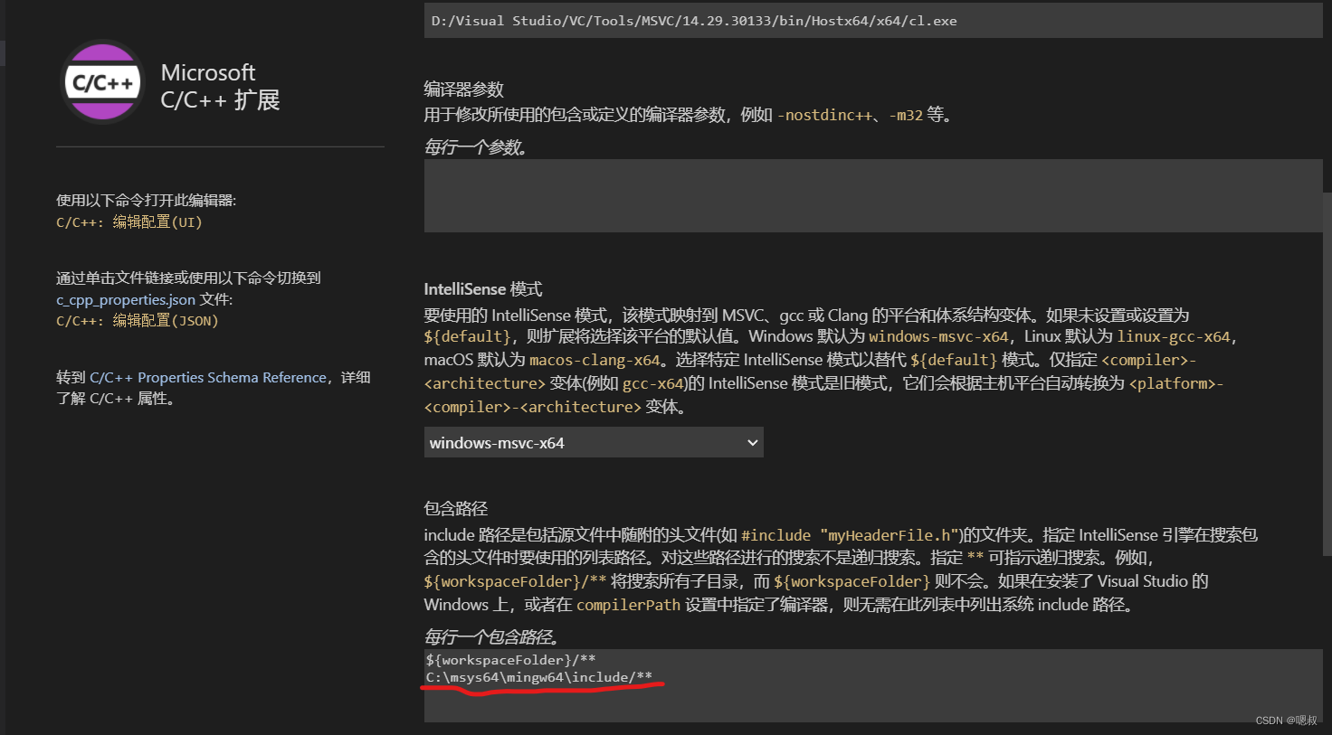The image size is (1332, 735).
Task: Click the 每行一个包含路径 hint label
Action: [492, 636]
